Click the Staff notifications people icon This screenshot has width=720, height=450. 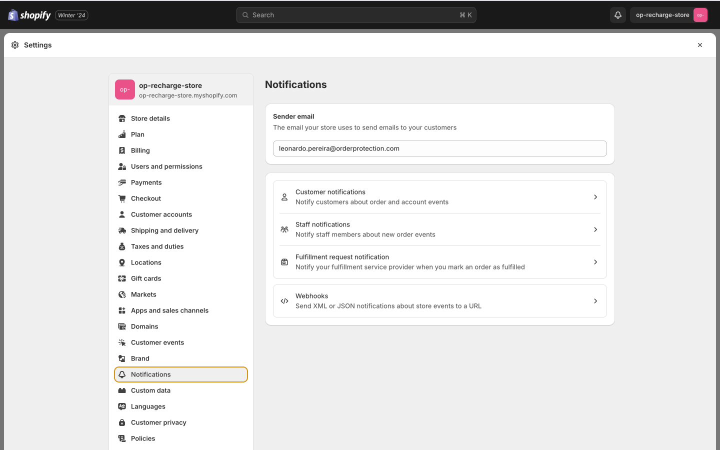pyautogui.click(x=284, y=229)
